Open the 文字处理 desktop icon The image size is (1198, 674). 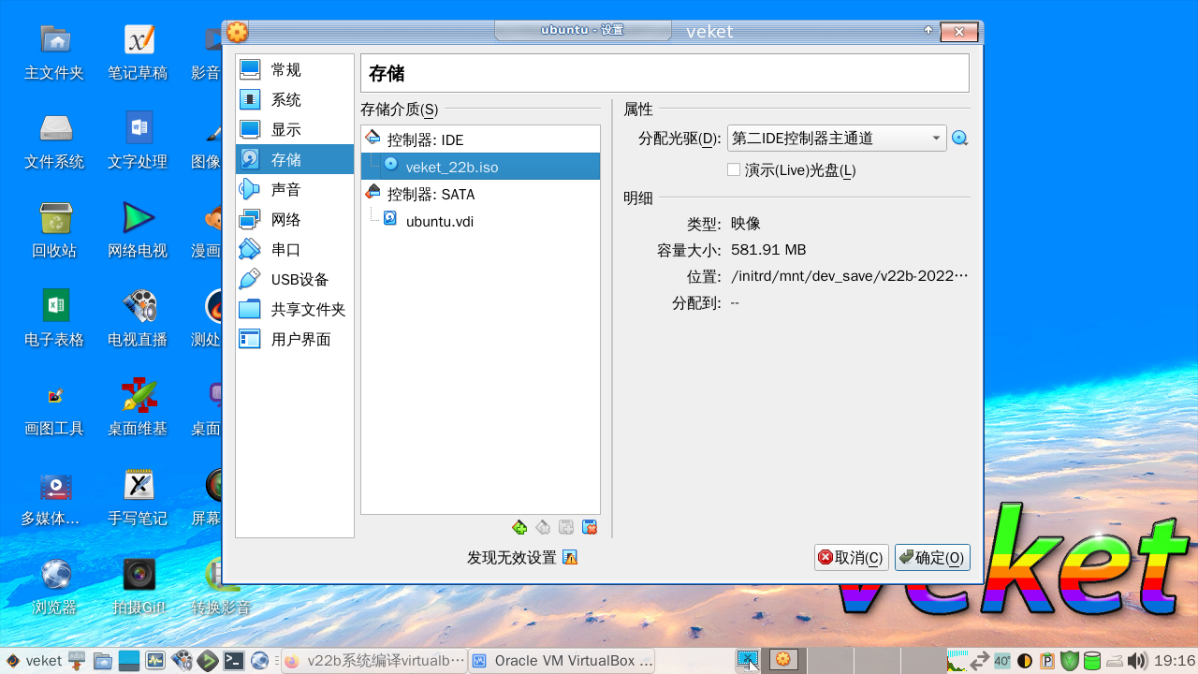pyautogui.click(x=138, y=141)
